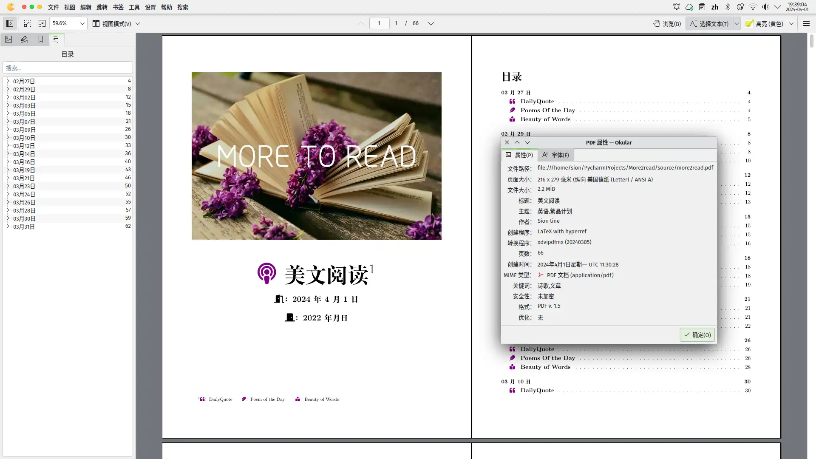Switch to the 字体(F) tab in properties dialog

[x=556, y=155]
